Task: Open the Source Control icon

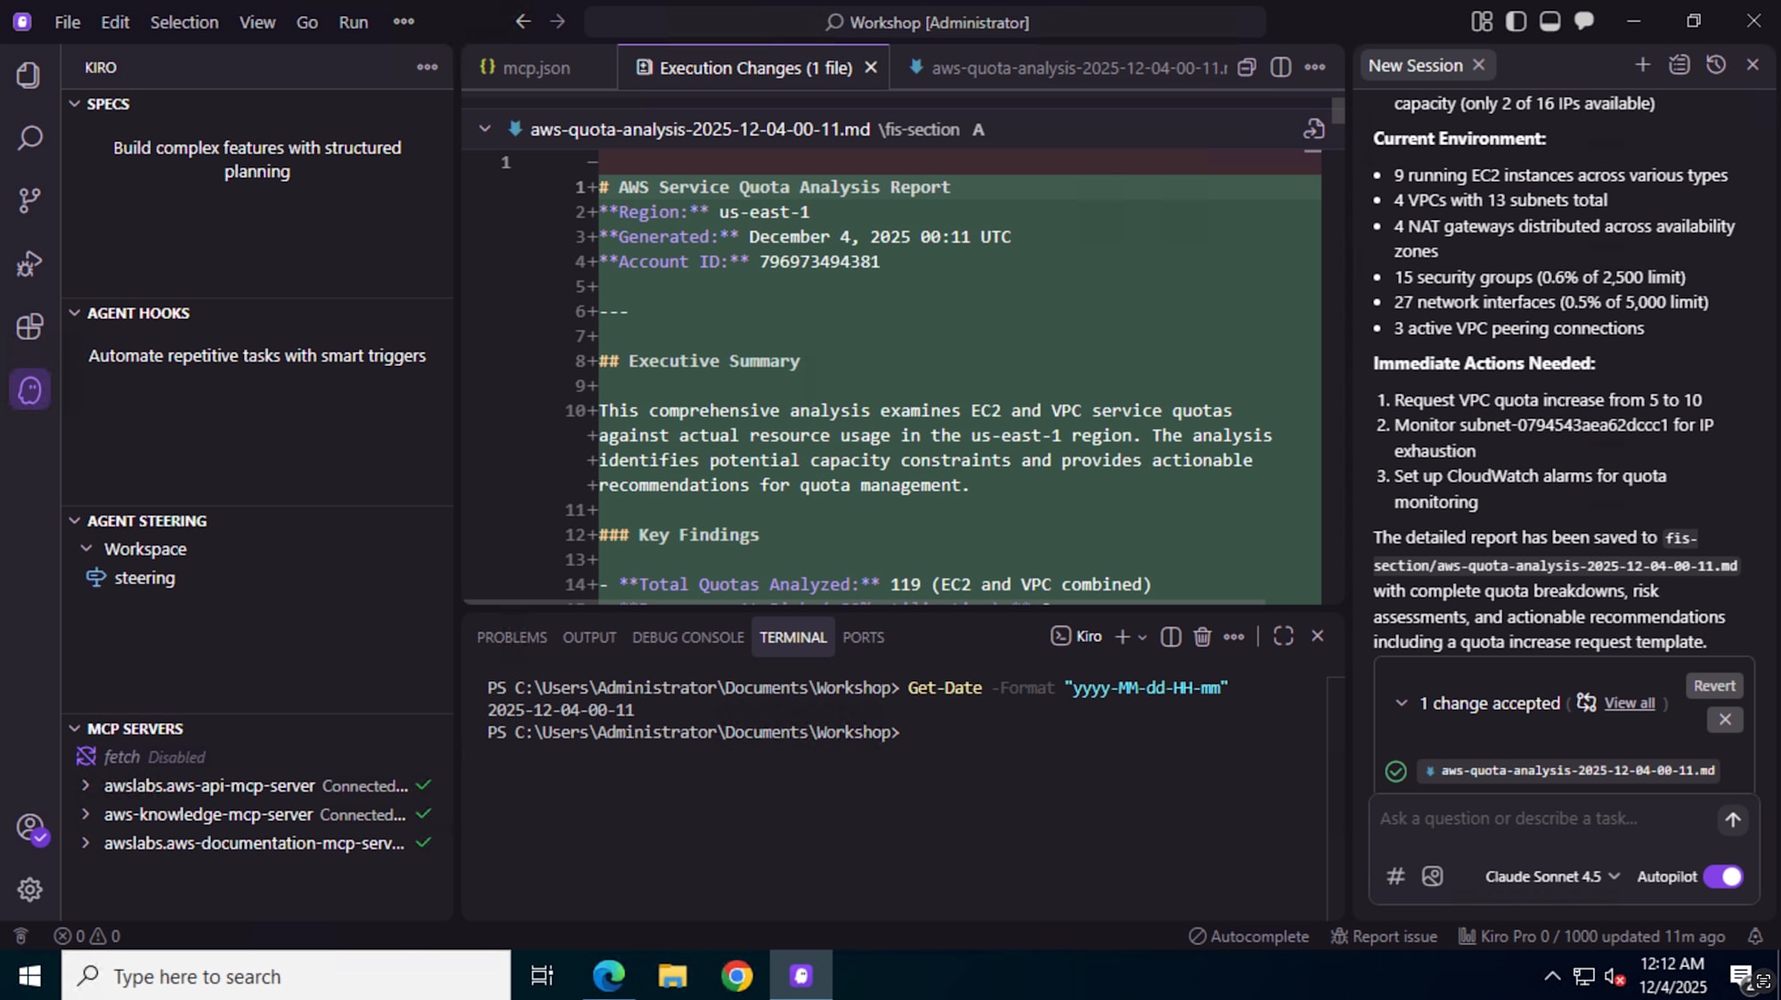Action: (29, 200)
